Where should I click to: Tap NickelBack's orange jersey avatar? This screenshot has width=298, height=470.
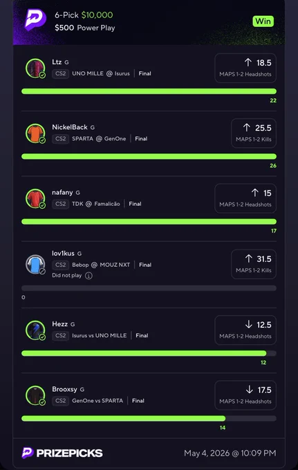coord(35,133)
